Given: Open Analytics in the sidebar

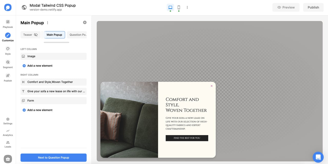Looking at the screenshot, I should click(x=8, y=133).
